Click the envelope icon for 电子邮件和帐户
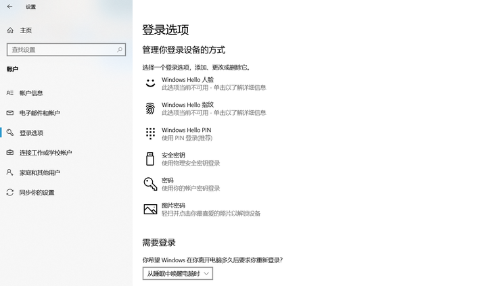 click(x=10, y=113)
